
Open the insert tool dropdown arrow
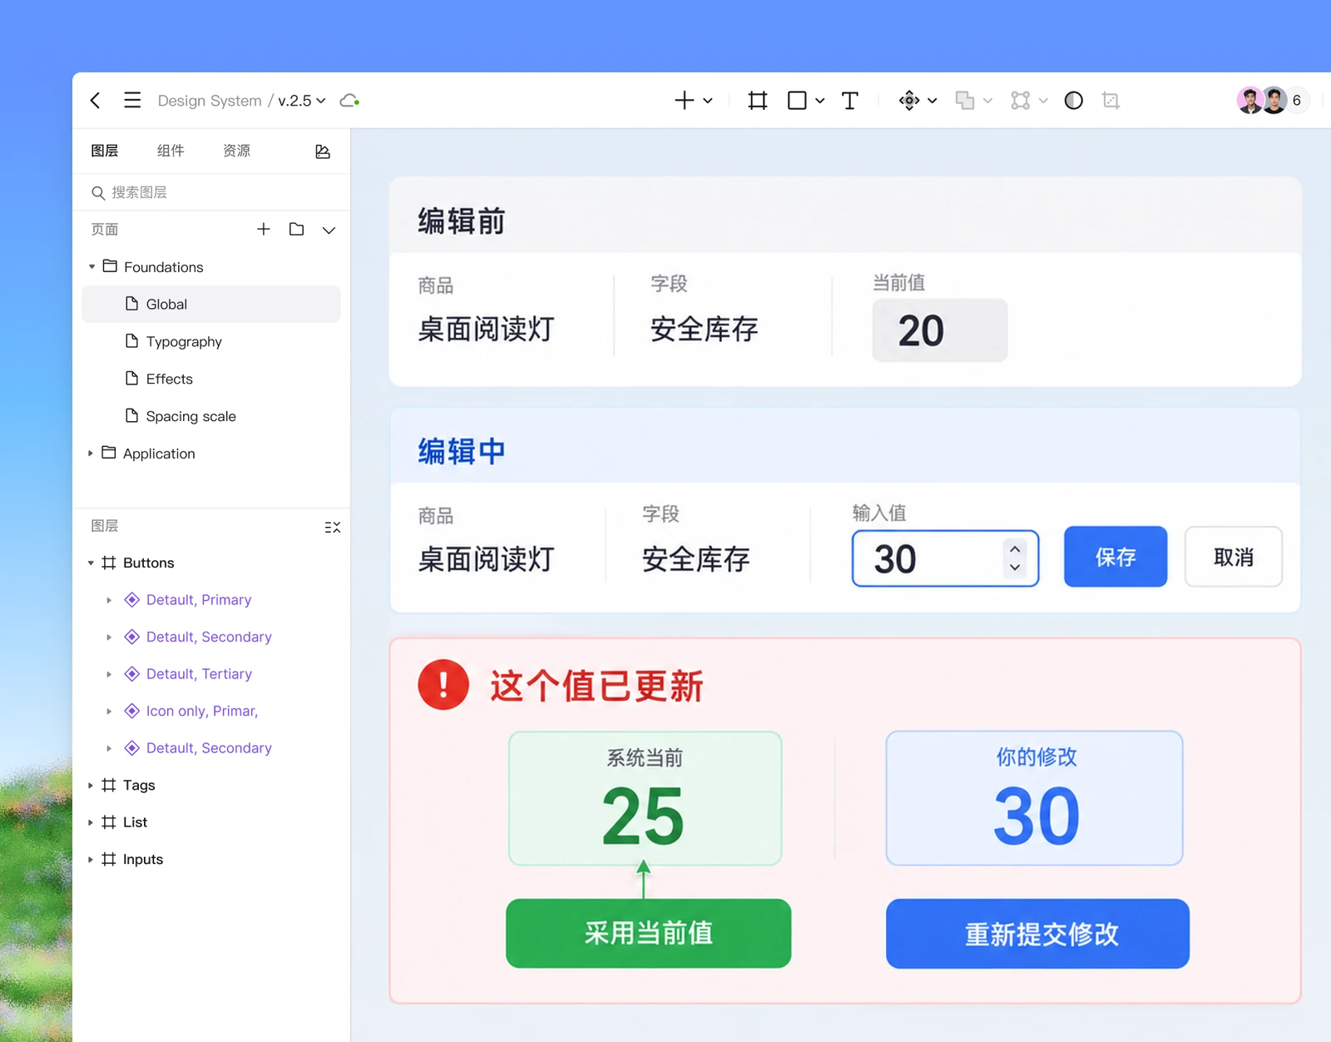(x=708, y=101)
